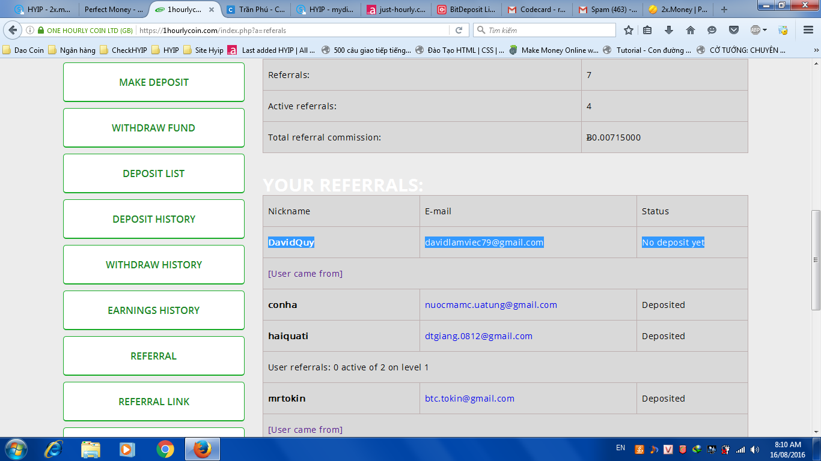821x461 pixels.
Task: Go to the Firefox home page
Action: coord(691,31)
